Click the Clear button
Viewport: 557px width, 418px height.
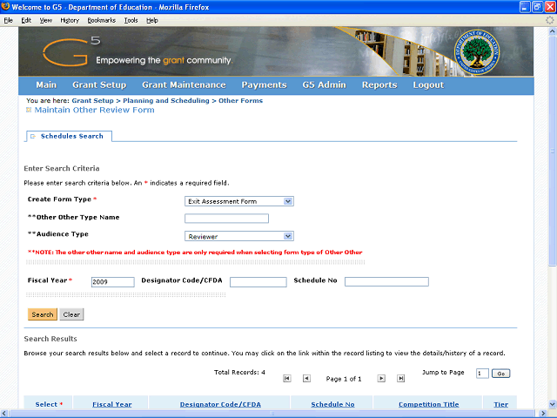click(x=71, y=314)
